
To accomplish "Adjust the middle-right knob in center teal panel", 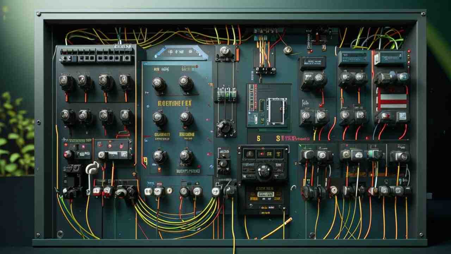I will coord(186,118).
